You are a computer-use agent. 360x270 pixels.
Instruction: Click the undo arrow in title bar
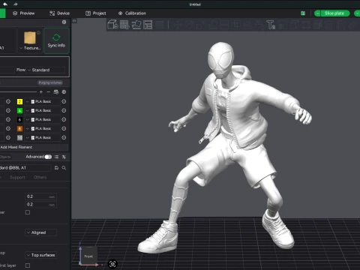click(5, 4)
